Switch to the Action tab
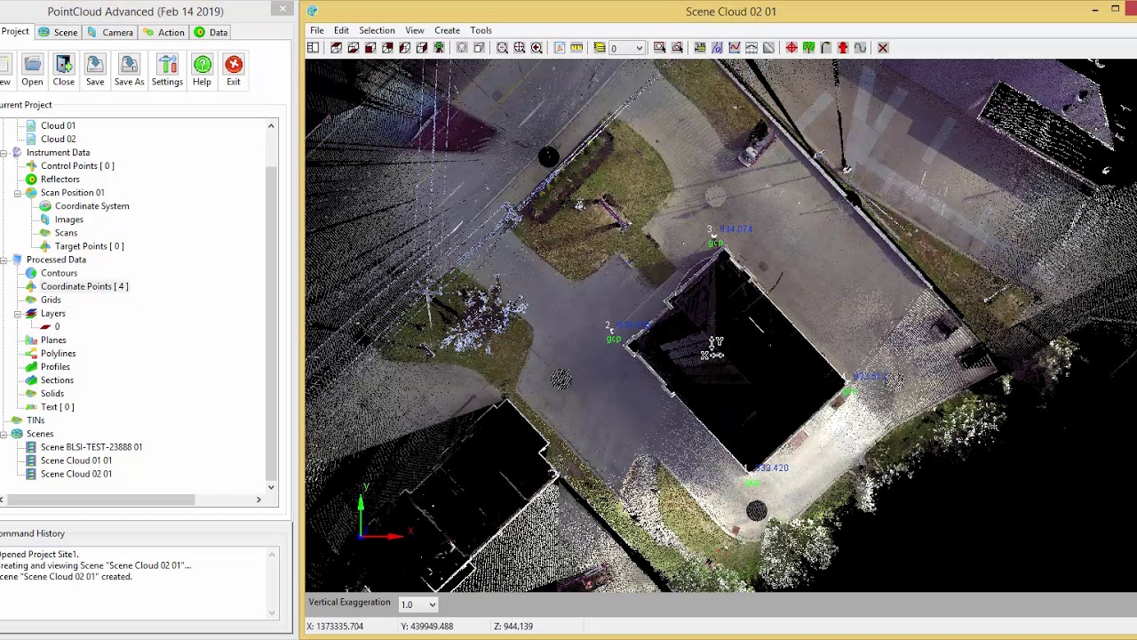The width and height of the screenshot is (1137, 640). [163, 32]
